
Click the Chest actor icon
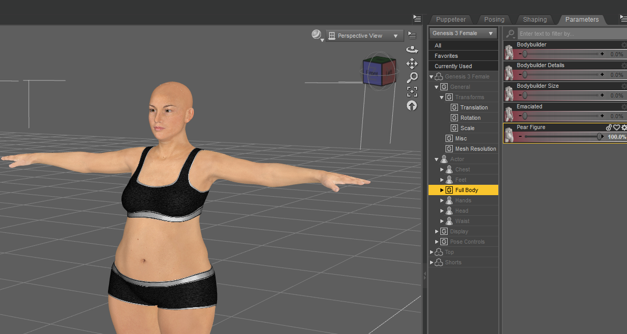point(449,169)
